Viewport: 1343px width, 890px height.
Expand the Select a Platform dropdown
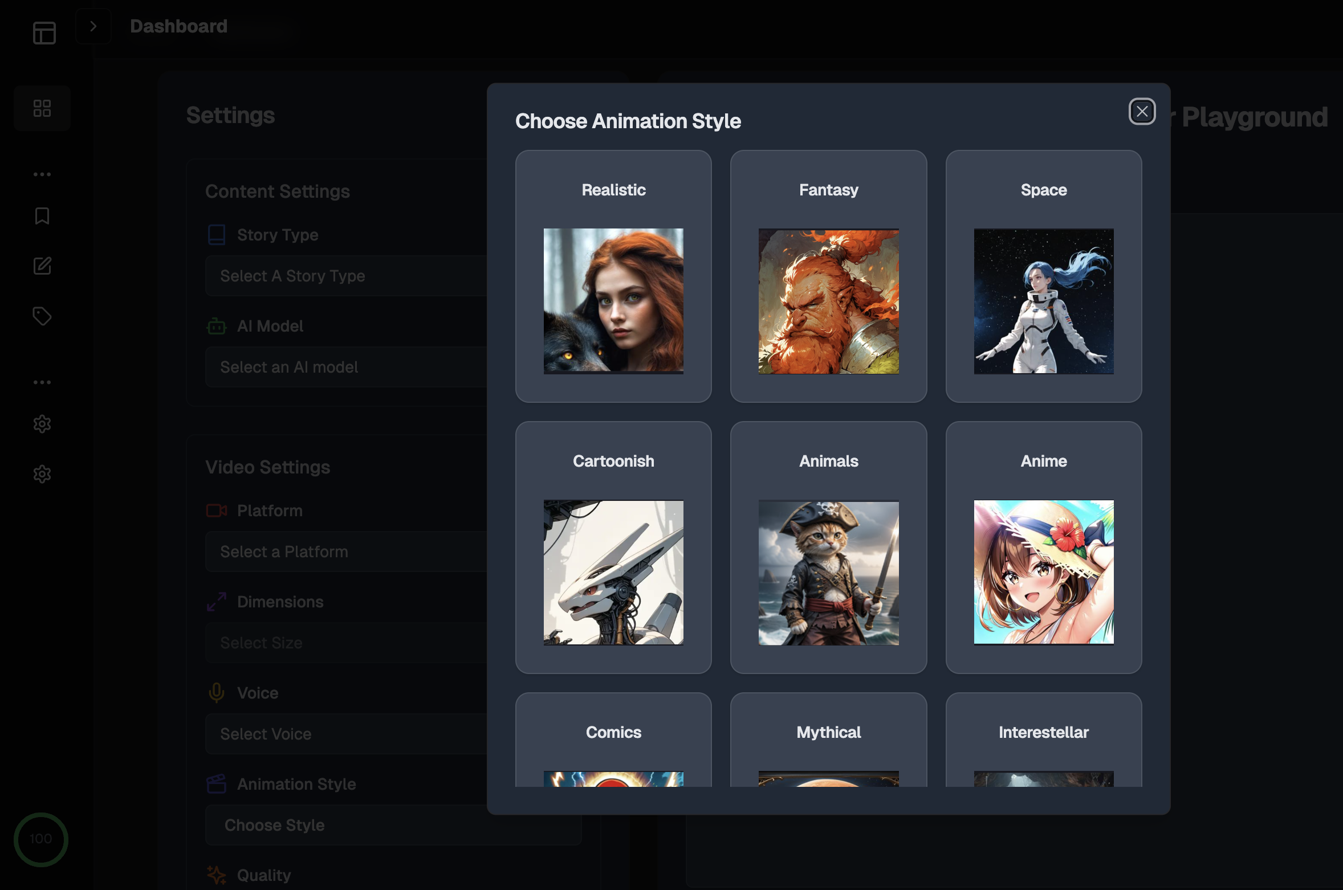coord(348,550)
